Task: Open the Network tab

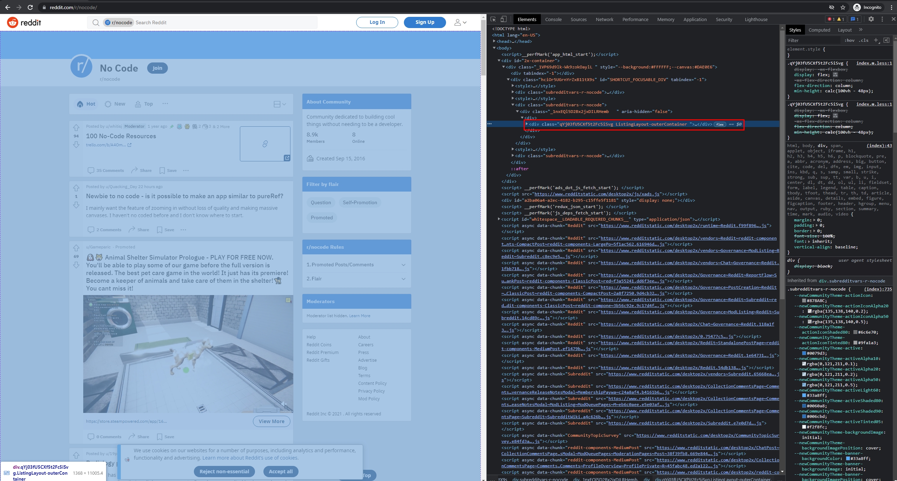Action: point(604,19)
